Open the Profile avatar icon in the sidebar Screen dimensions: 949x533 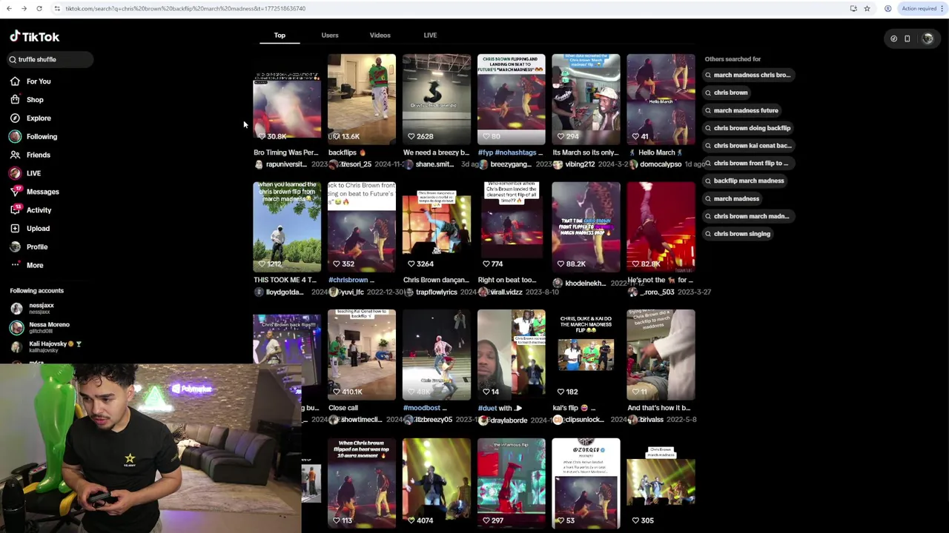pos(15,247)
